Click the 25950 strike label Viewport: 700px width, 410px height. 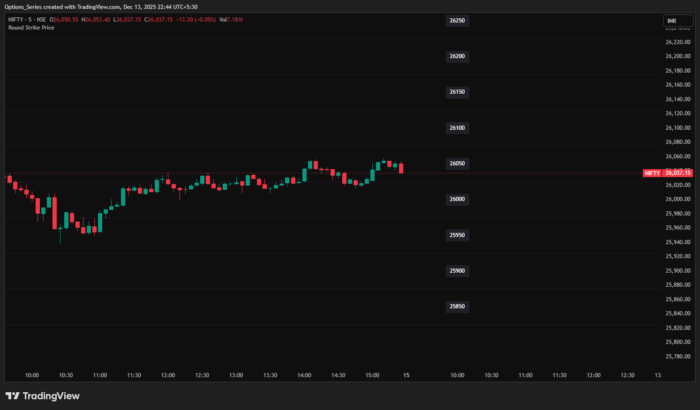457,235
